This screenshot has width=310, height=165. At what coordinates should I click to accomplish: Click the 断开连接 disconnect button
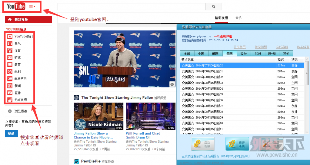(237, 144)
